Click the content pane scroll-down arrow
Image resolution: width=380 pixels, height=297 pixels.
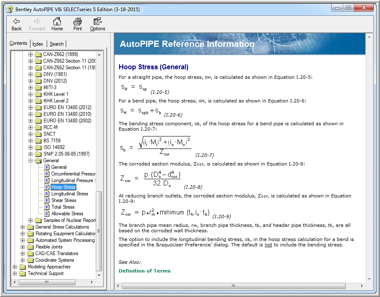point(369,279)
